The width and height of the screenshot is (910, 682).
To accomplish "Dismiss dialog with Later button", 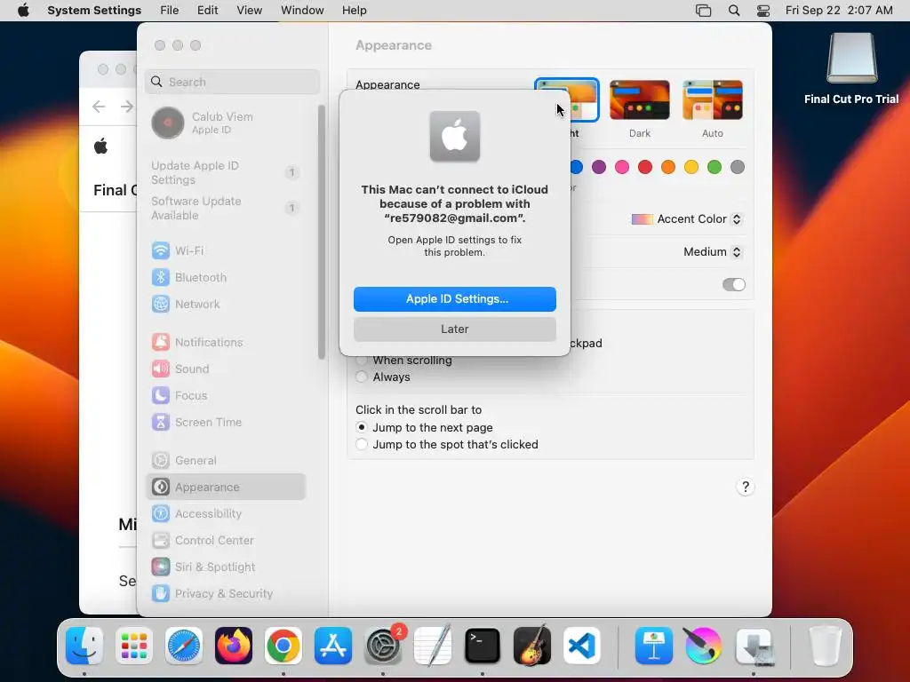I will (x=454, y=329).
